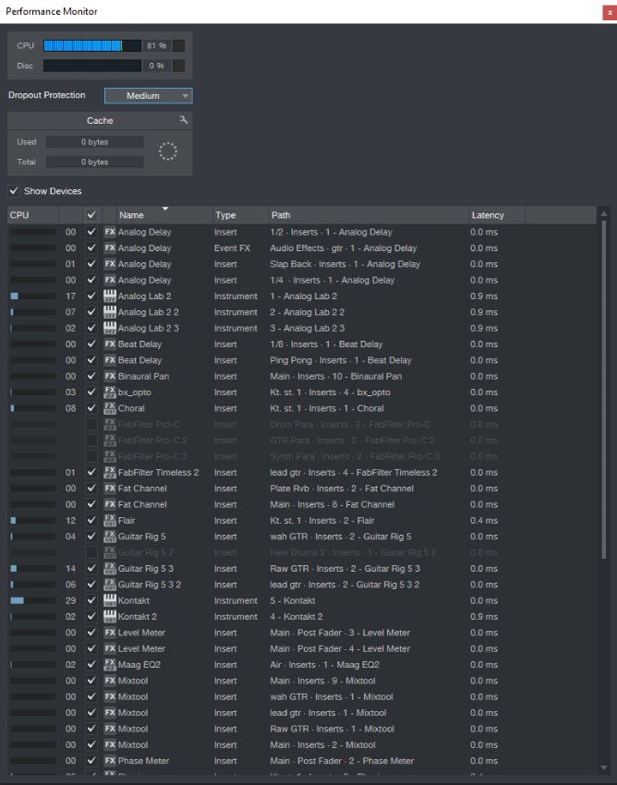Click the sort arrow above Name column
Screen dimensions: 617x785
[x=164, y=209]
